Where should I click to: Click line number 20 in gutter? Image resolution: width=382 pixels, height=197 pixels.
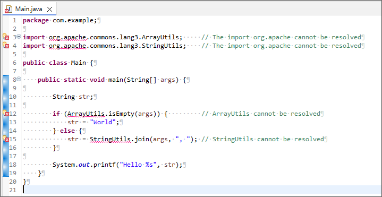pyautogui.click(x=13, y=182)
